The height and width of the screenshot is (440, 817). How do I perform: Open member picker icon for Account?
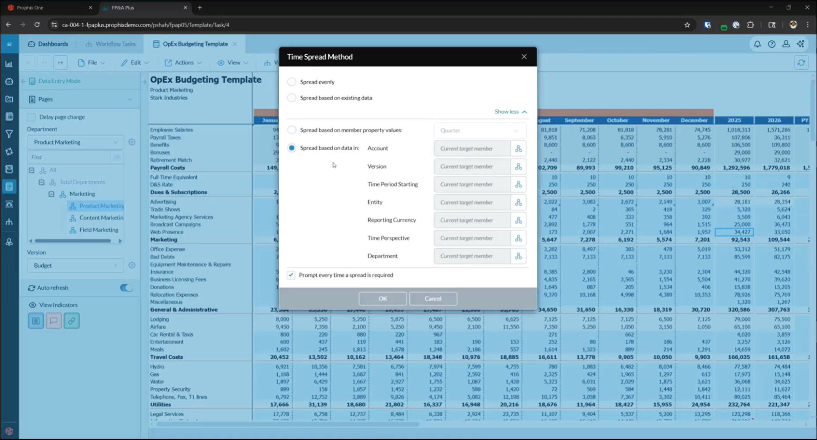tap(518, 149)
